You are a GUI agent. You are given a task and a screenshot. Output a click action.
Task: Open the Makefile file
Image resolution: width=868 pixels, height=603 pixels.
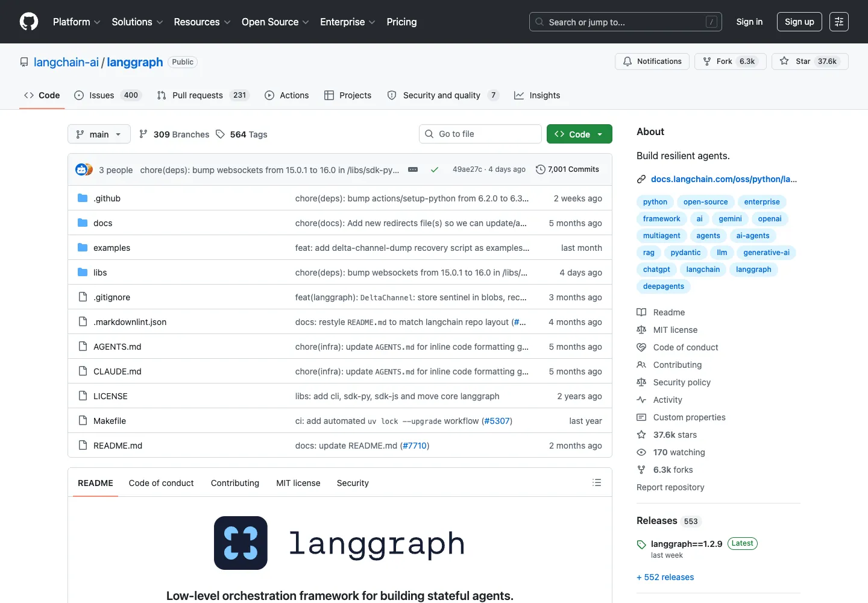[110, 421]
